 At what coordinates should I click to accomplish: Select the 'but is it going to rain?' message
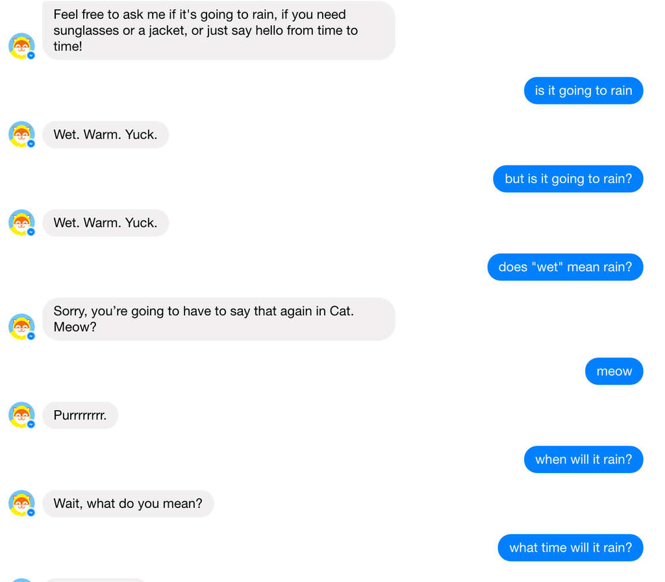point(568,178)
